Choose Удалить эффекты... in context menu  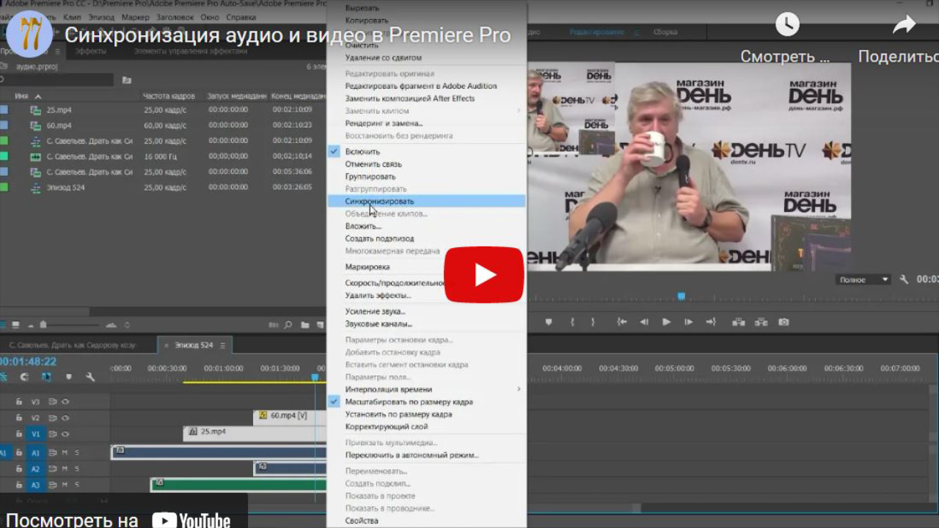point(425,296)
